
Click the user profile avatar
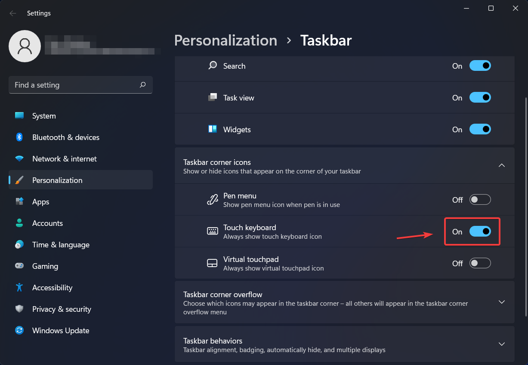point(25,46)
